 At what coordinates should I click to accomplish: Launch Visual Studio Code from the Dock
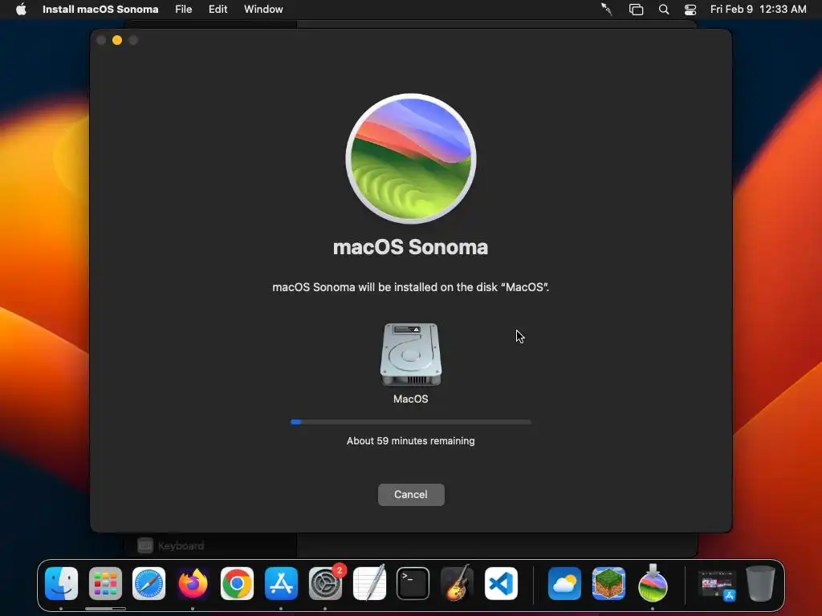coord(501,584)
